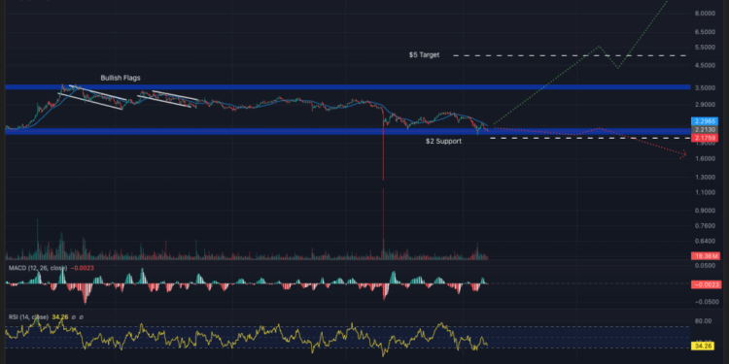Viewport: 729px width, 364px height.
Task: Click the second small circle icon after RSI 34.26
Action: click(x=82, y=317)
